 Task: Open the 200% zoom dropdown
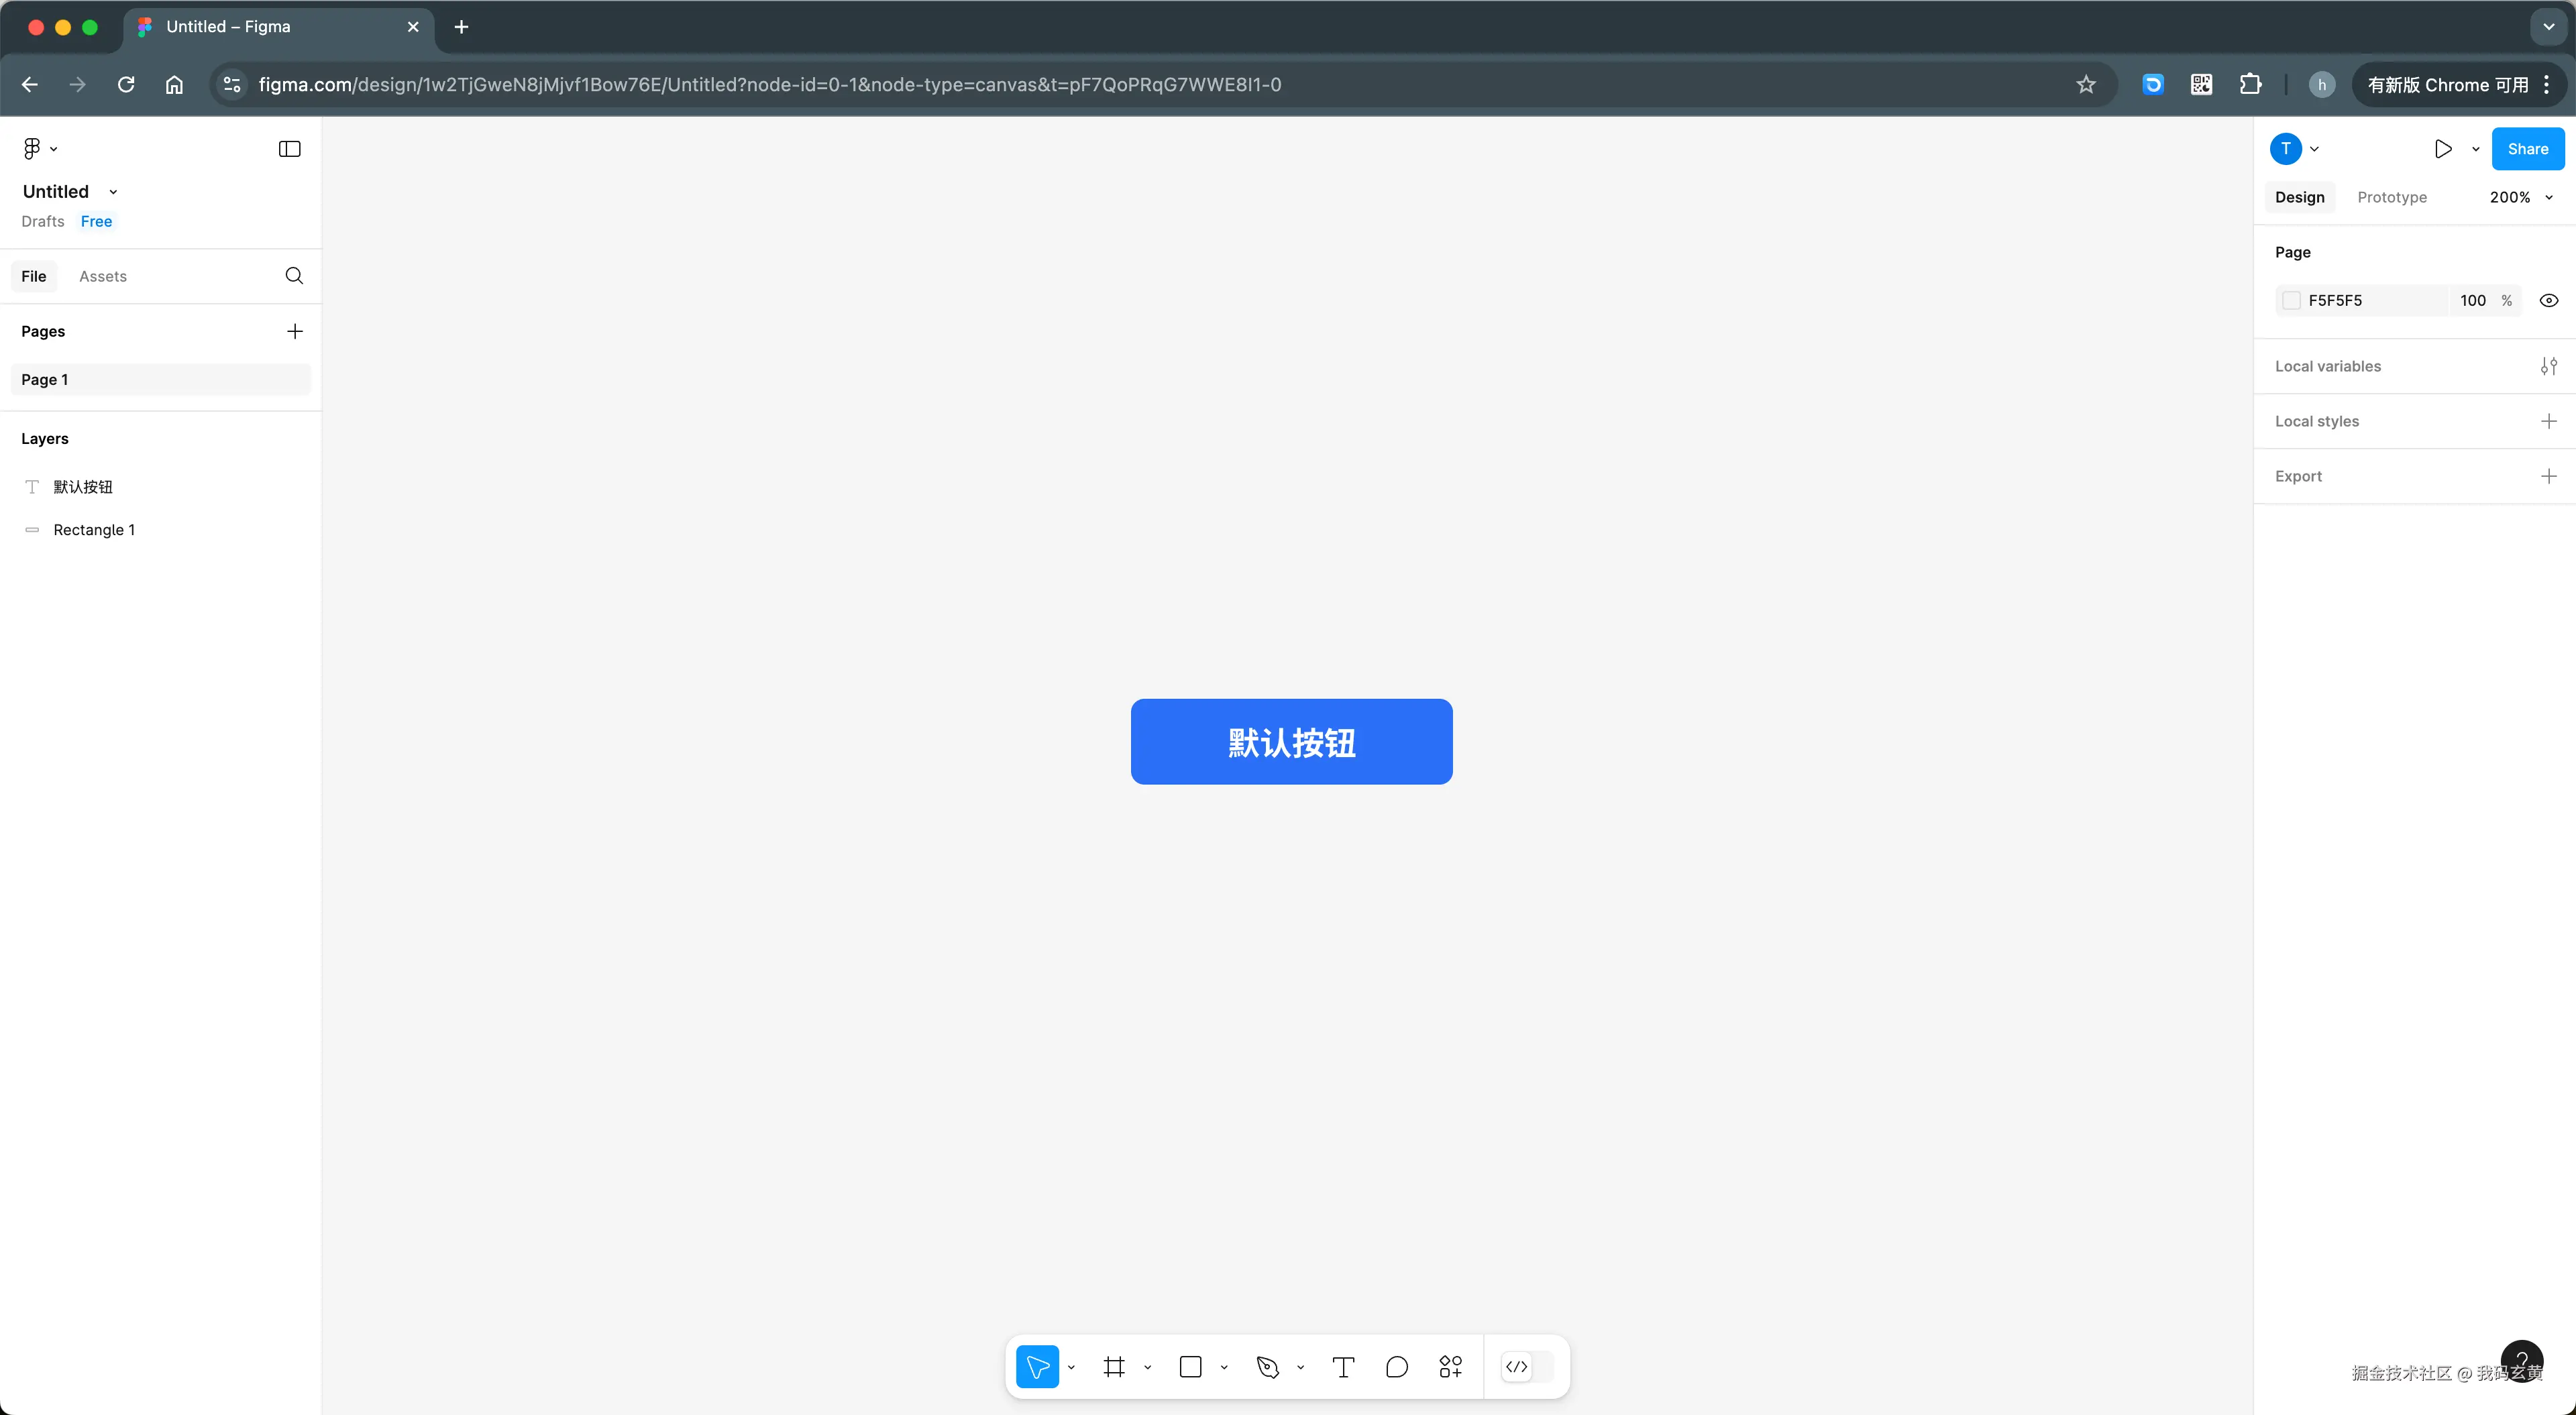[2520, 197]
